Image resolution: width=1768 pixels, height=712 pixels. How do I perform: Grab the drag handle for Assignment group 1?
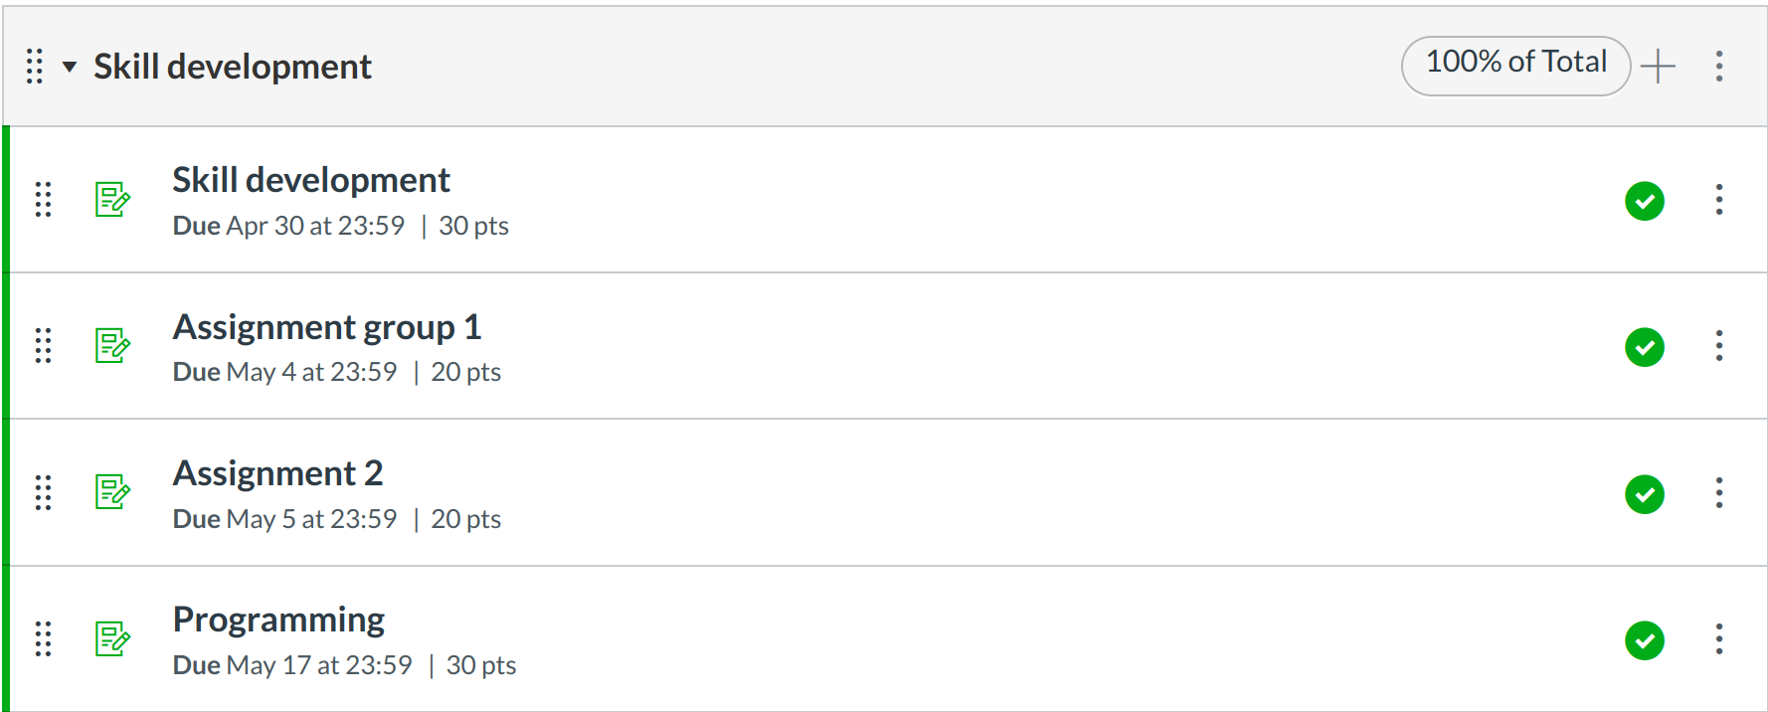[43, 347]
